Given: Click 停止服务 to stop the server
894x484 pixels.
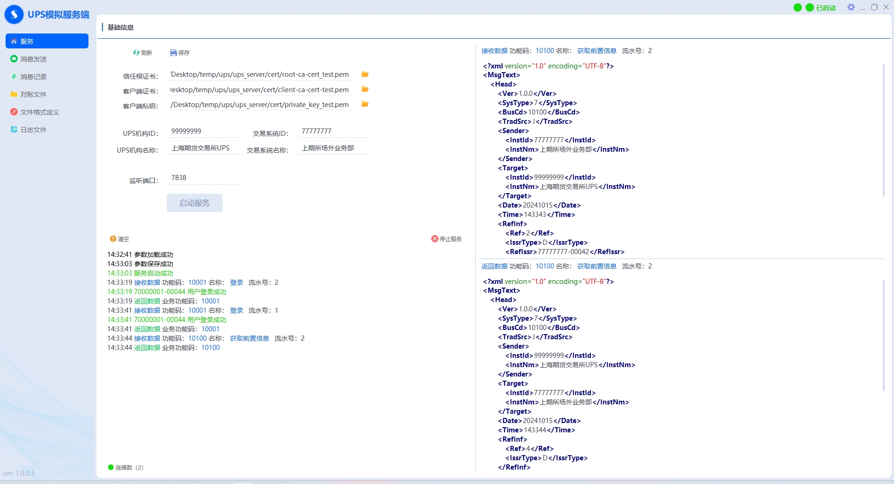Looking at the screenshot, I should coord(447,239).
